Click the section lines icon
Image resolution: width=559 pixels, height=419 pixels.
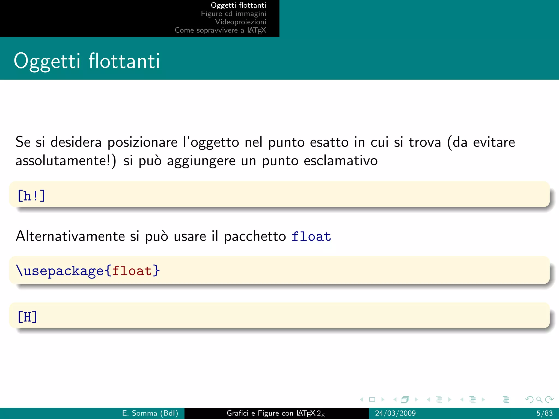[x=473, y=400]
